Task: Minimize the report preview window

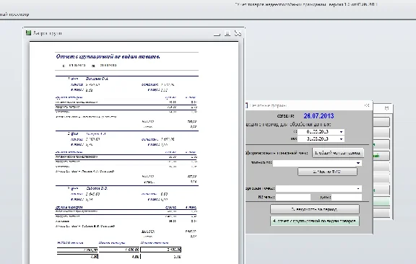Action: coord(217,34)
